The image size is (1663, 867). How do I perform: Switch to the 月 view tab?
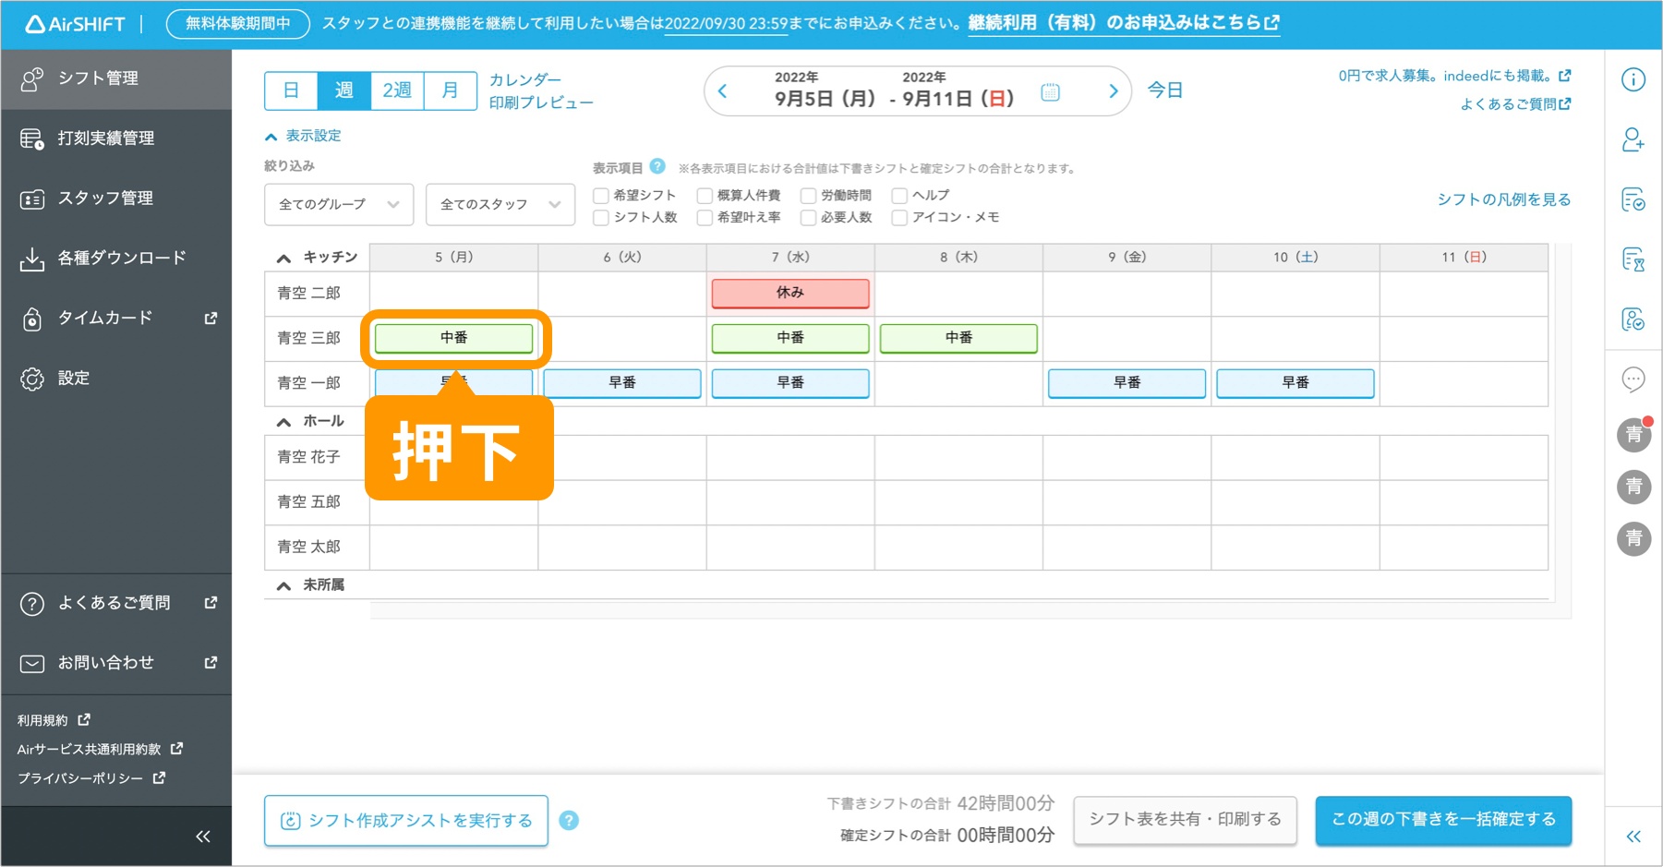tap(450, 90)
